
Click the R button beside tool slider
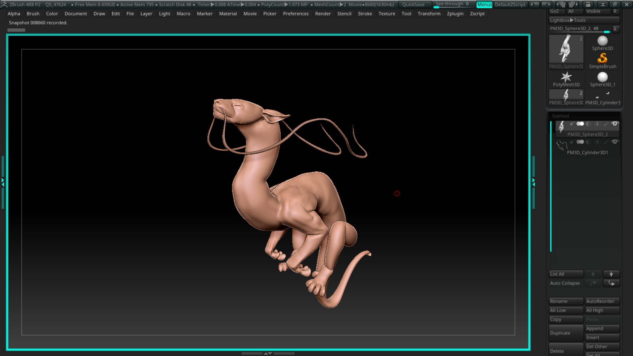tap(615, 29)
